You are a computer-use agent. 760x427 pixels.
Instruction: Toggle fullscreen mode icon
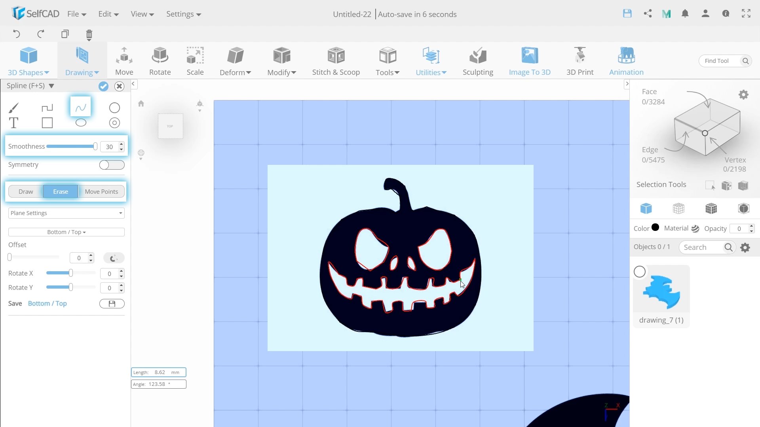point(746,13)
